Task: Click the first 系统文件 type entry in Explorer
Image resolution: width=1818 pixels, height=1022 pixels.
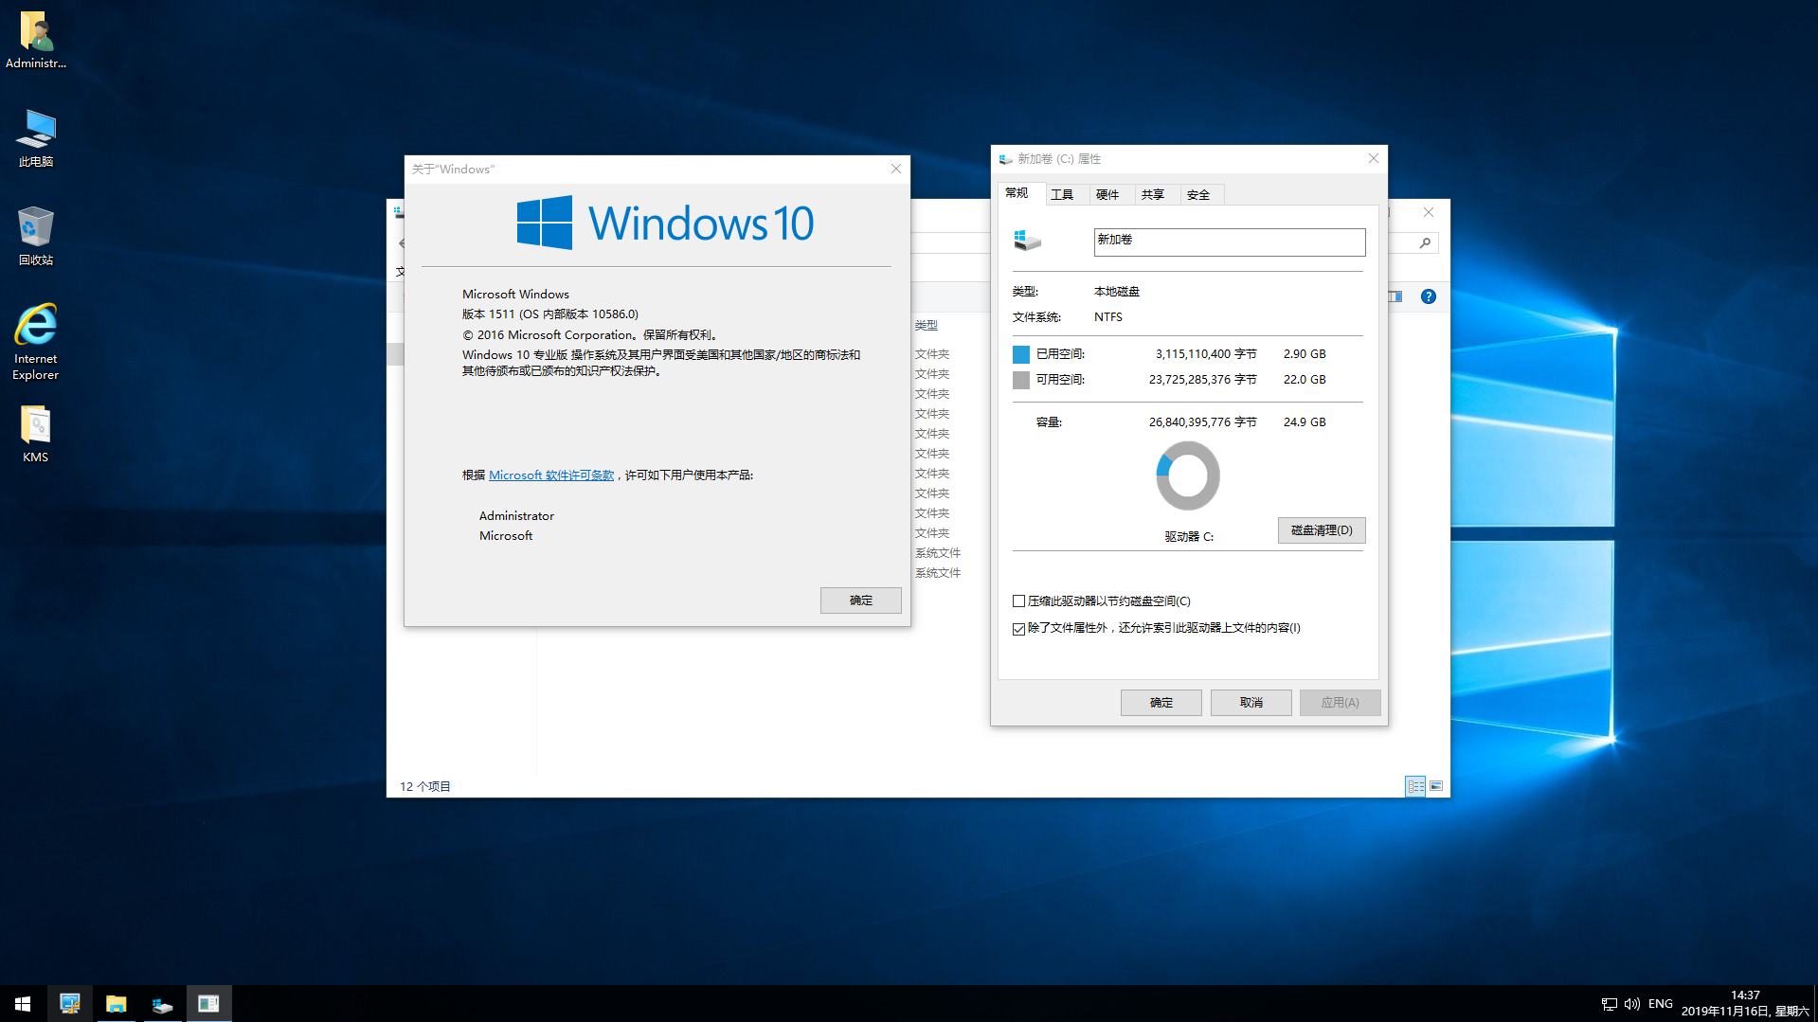Action: [937, 553]
